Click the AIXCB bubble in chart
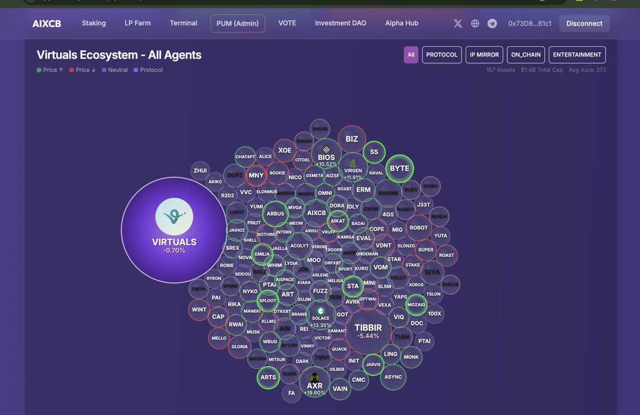This screenshot has height=415, width=640. (x=316, y=213)
